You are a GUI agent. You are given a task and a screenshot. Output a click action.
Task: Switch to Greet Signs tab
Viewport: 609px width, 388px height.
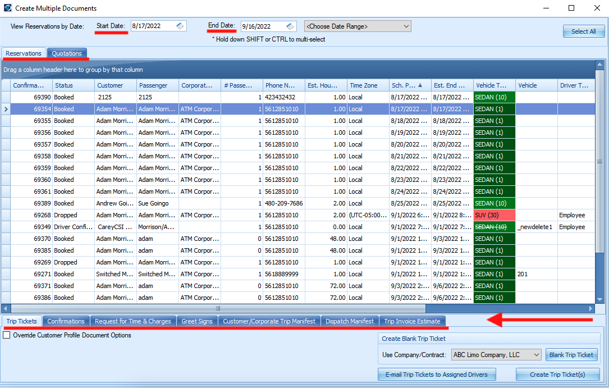(x=197, y=321)
